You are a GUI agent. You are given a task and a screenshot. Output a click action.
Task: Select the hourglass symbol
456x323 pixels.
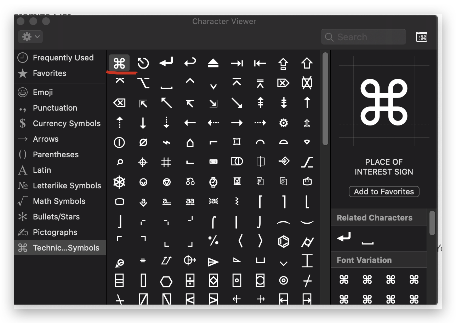(236, 182)
